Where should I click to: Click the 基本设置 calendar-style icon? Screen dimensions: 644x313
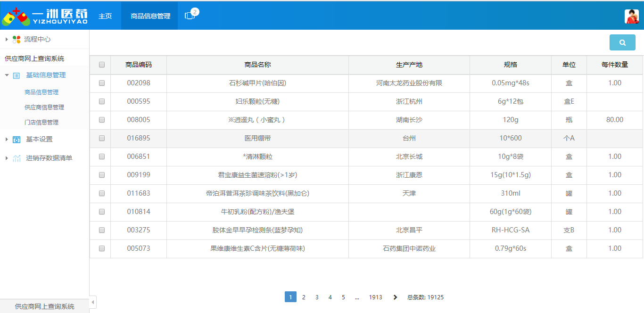[17, 139]
